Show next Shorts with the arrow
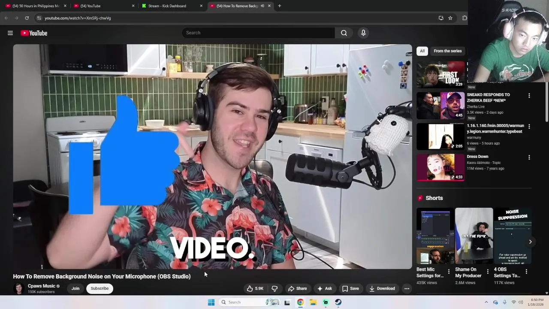 pyautogui.click(x=530, y=242)
